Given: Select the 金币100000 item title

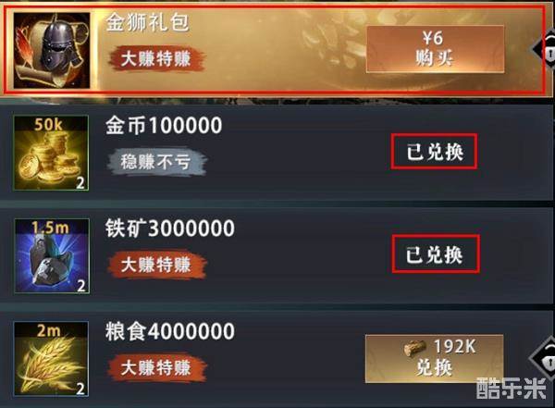Looking at the screenshot, I should [x=164, y=125].
